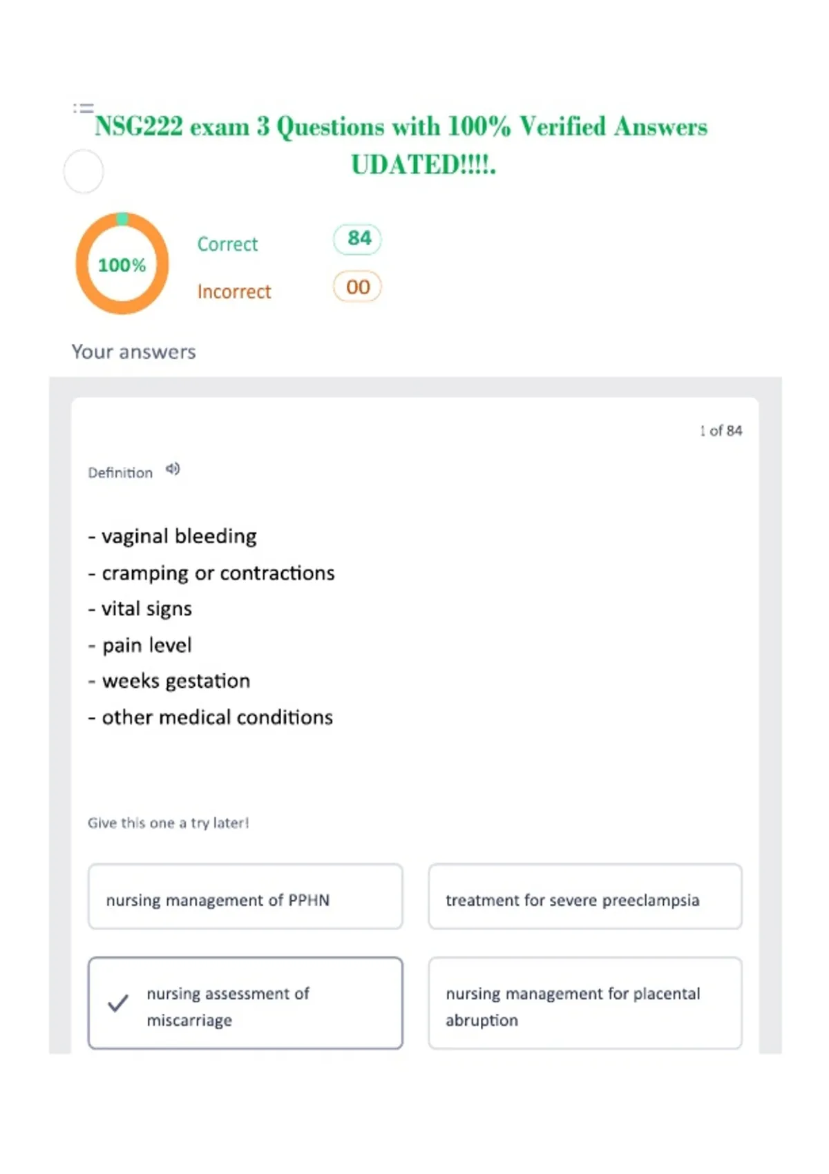Select 'nursing management for placental abruption' answer
Image resolution: width=829 pixels, height=1174 pixels.
pos(585,1003)
